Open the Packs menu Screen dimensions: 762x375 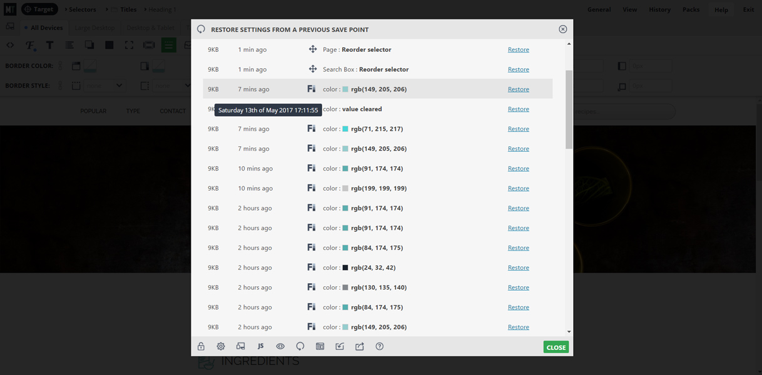691,9
